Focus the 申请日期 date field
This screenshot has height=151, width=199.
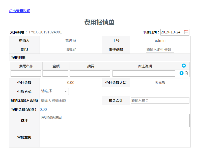tap(175, 32)
